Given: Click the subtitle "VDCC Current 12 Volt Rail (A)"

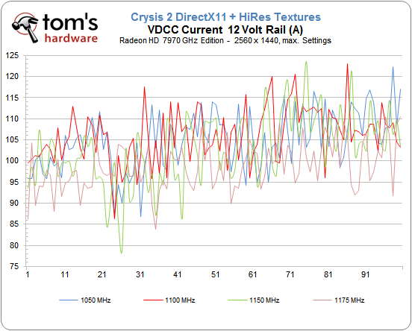Looking at the screenshot, I should [x=225, y=29].
